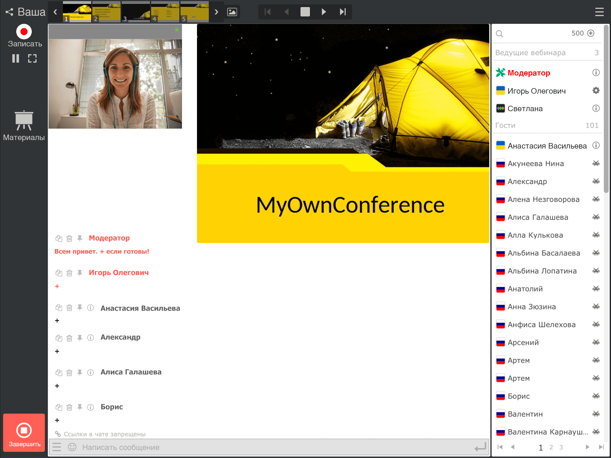Viewport: 611px width, 458px height.
Task: Start recording with the Записать button
Action: [24, 36]
